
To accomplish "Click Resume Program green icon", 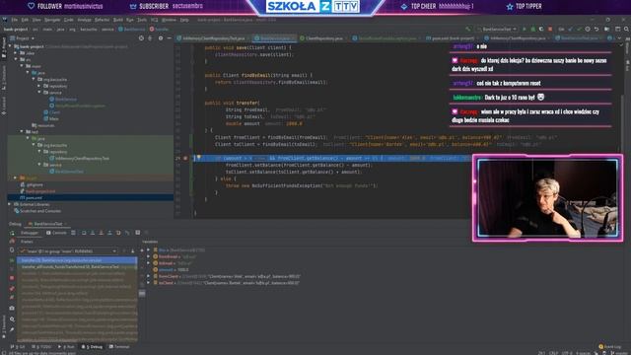I will [x=12, y=260].
